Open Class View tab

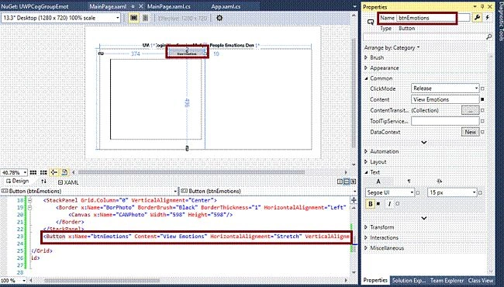[481, 280]
